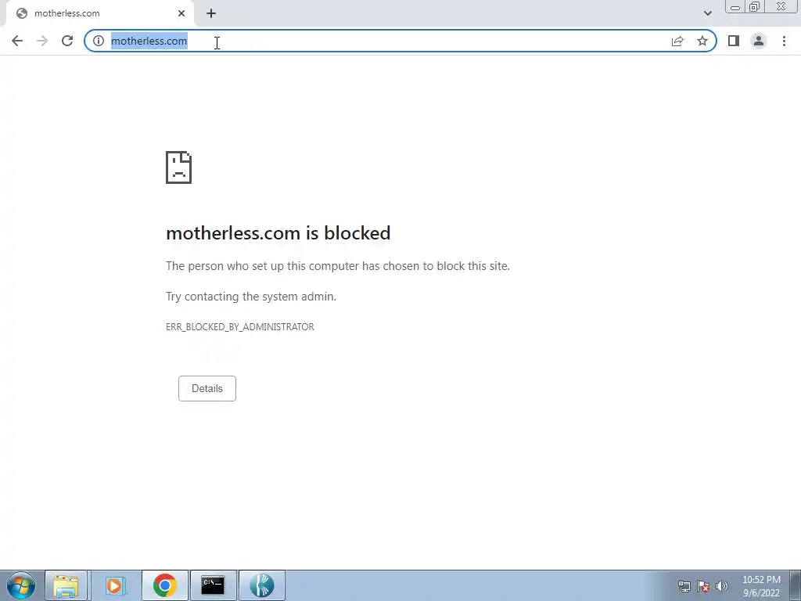Image resolution: width=801 pixels, height=601 pixels.
Task: Click the 'motherless.com is blocked' heading
Action: point(278,233)
